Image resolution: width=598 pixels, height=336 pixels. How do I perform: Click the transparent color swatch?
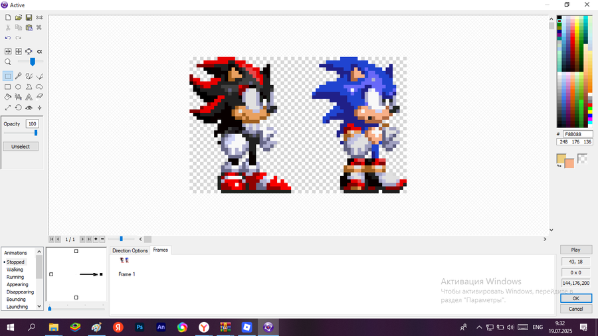pyautogui.click(x=582, y=159)
